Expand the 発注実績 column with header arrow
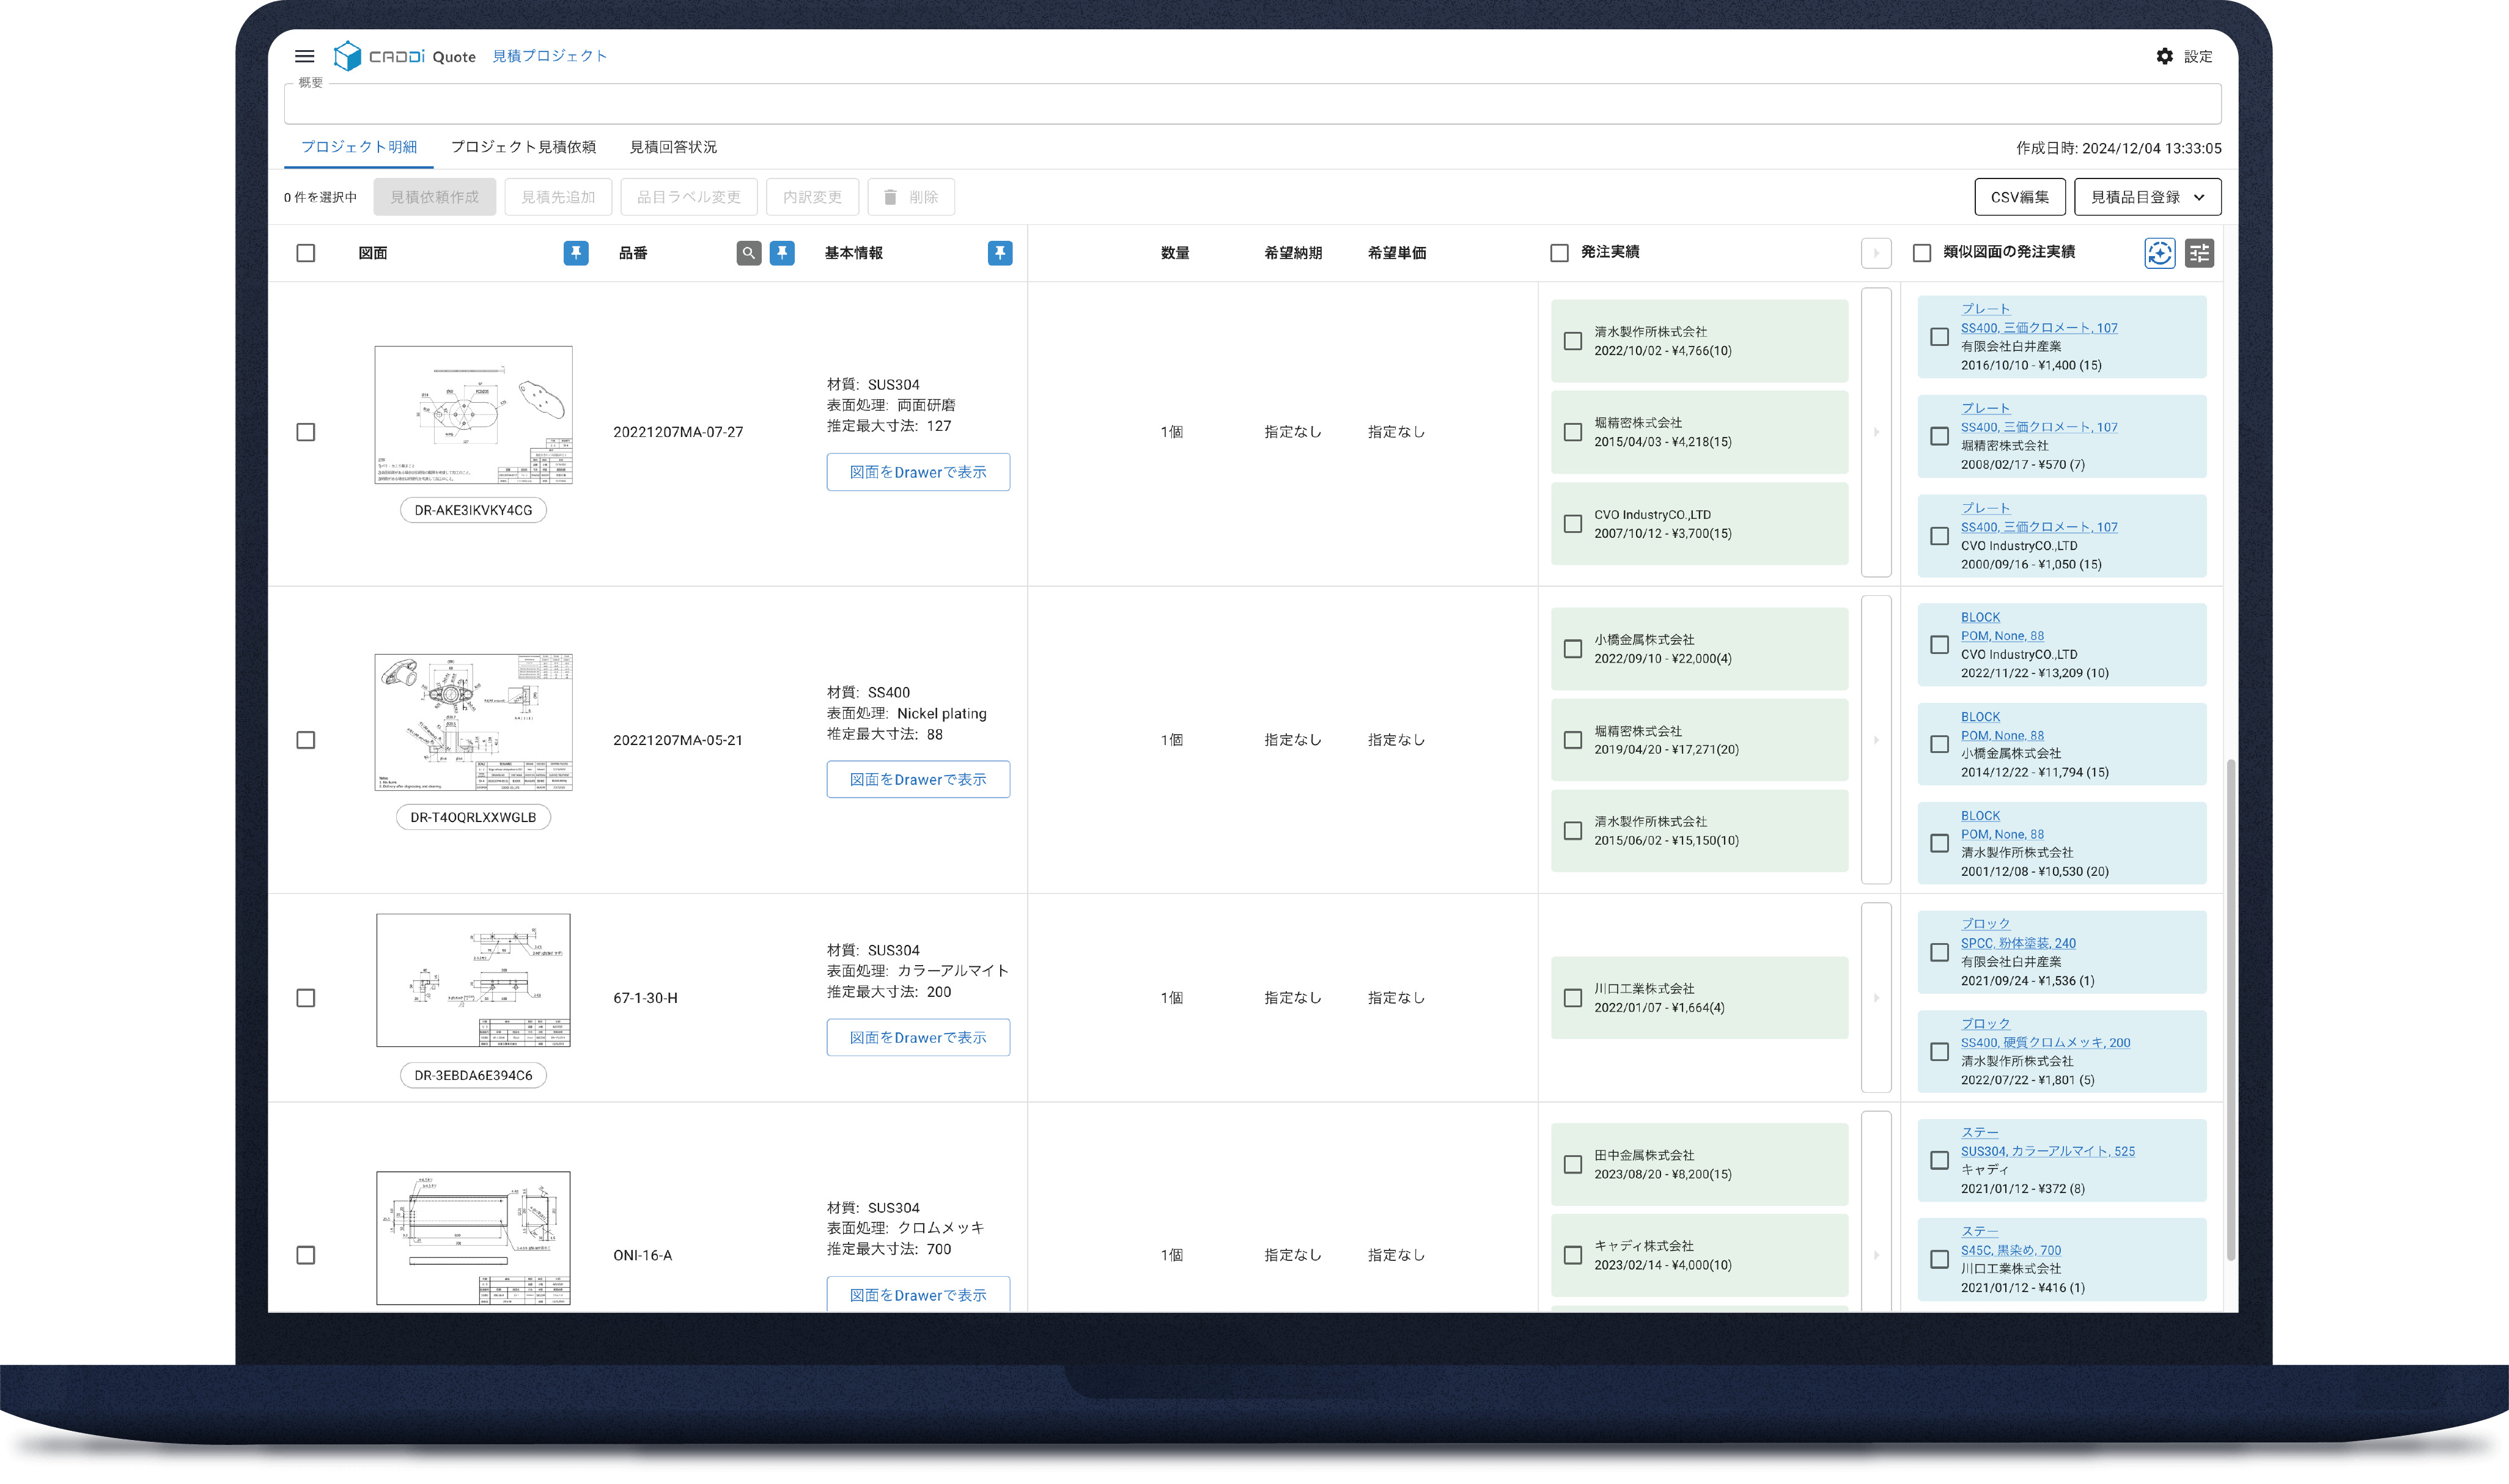Viewport: 2509px width, 1484px height. pyautogui.click(x=1875, y=253)
